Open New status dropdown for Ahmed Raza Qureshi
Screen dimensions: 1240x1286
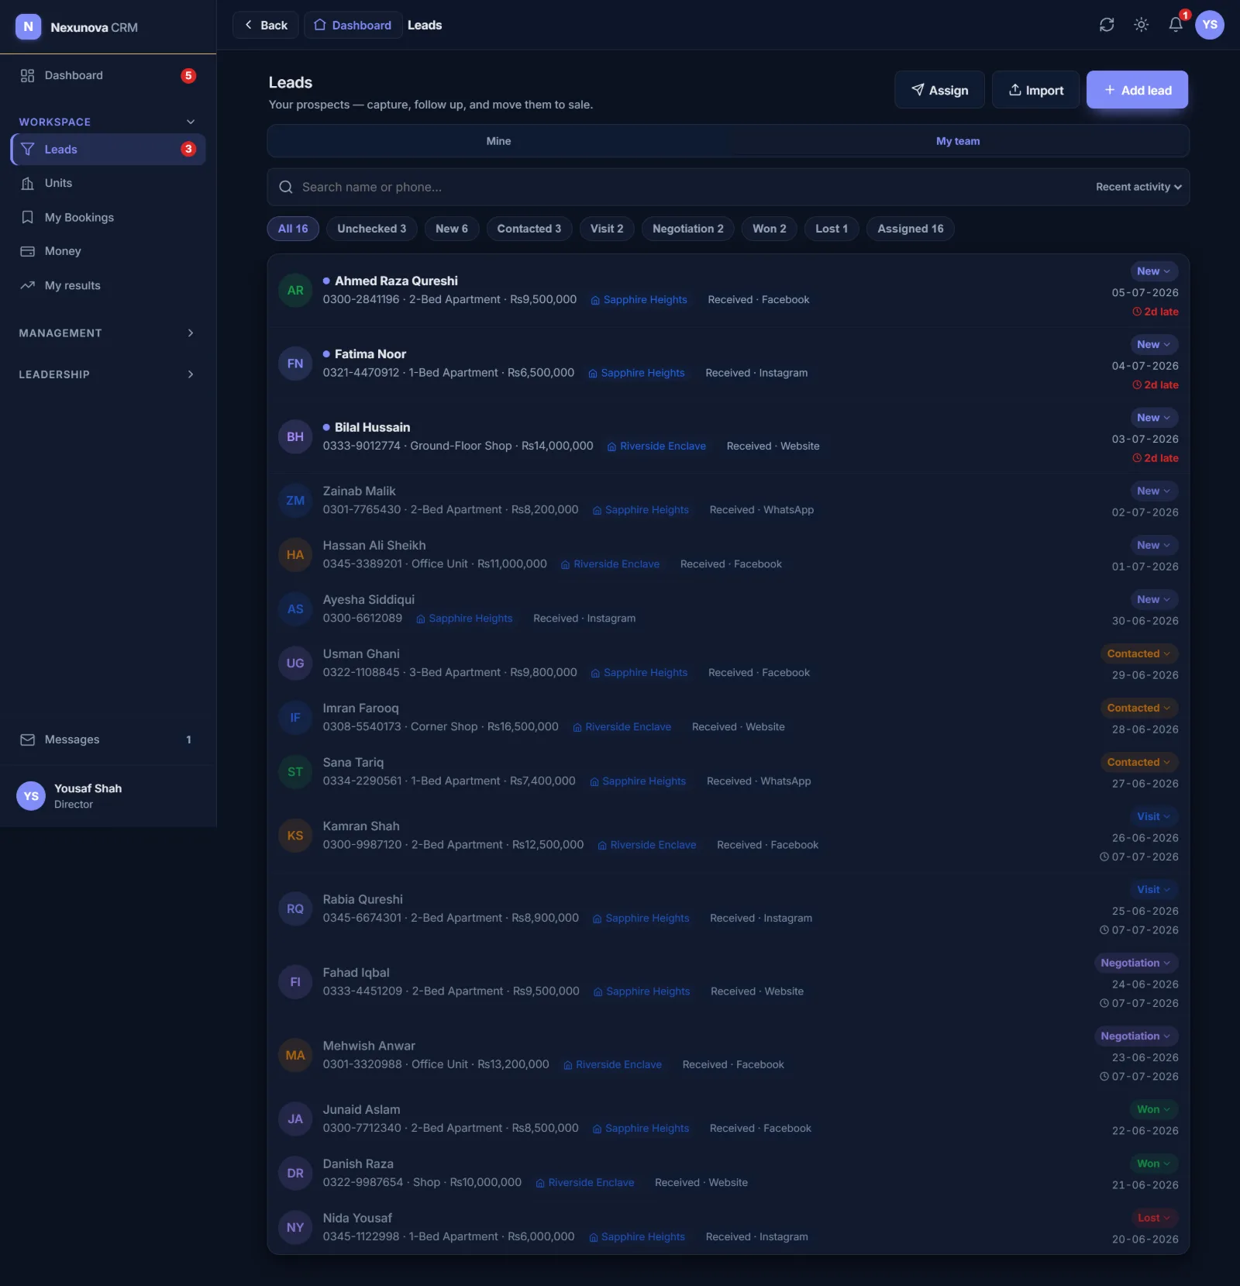pos(1153,271)
